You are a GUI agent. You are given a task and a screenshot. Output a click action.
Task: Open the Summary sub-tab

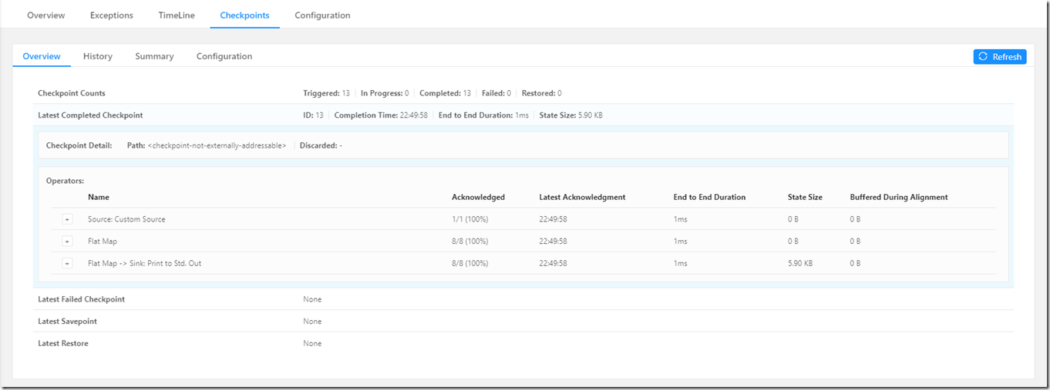coord(154,56)
